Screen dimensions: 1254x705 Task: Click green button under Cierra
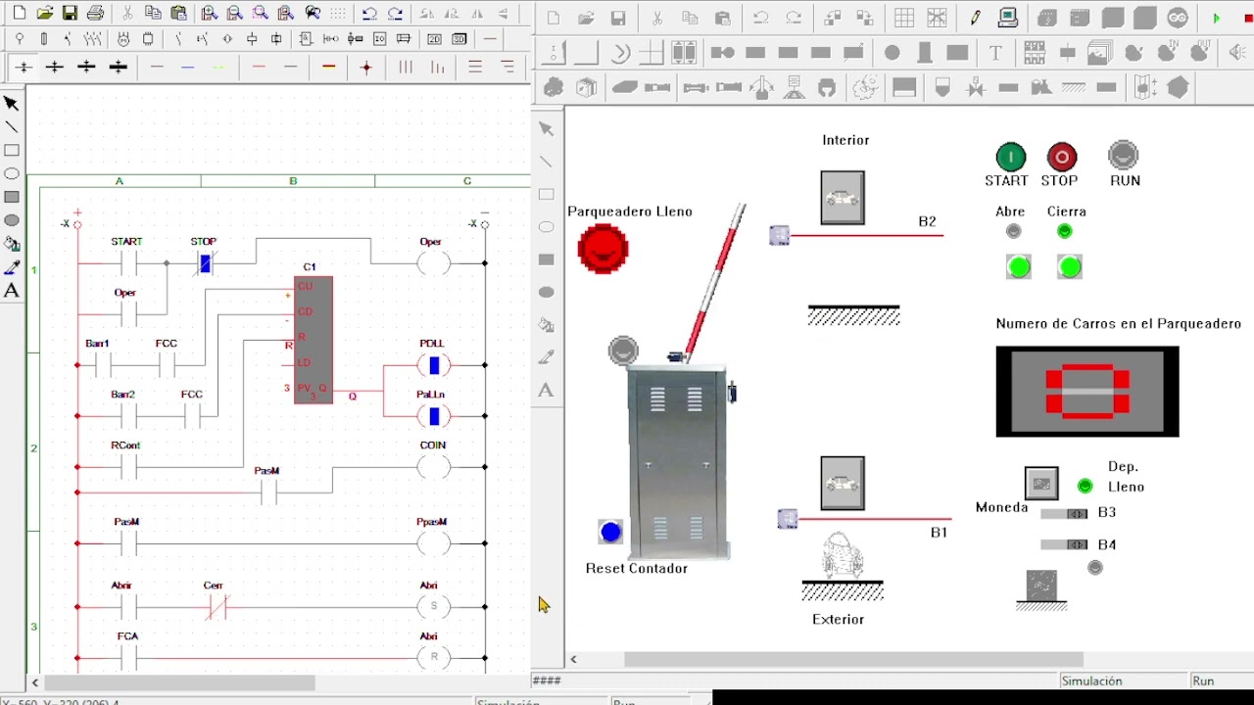tap(1070, 266)
